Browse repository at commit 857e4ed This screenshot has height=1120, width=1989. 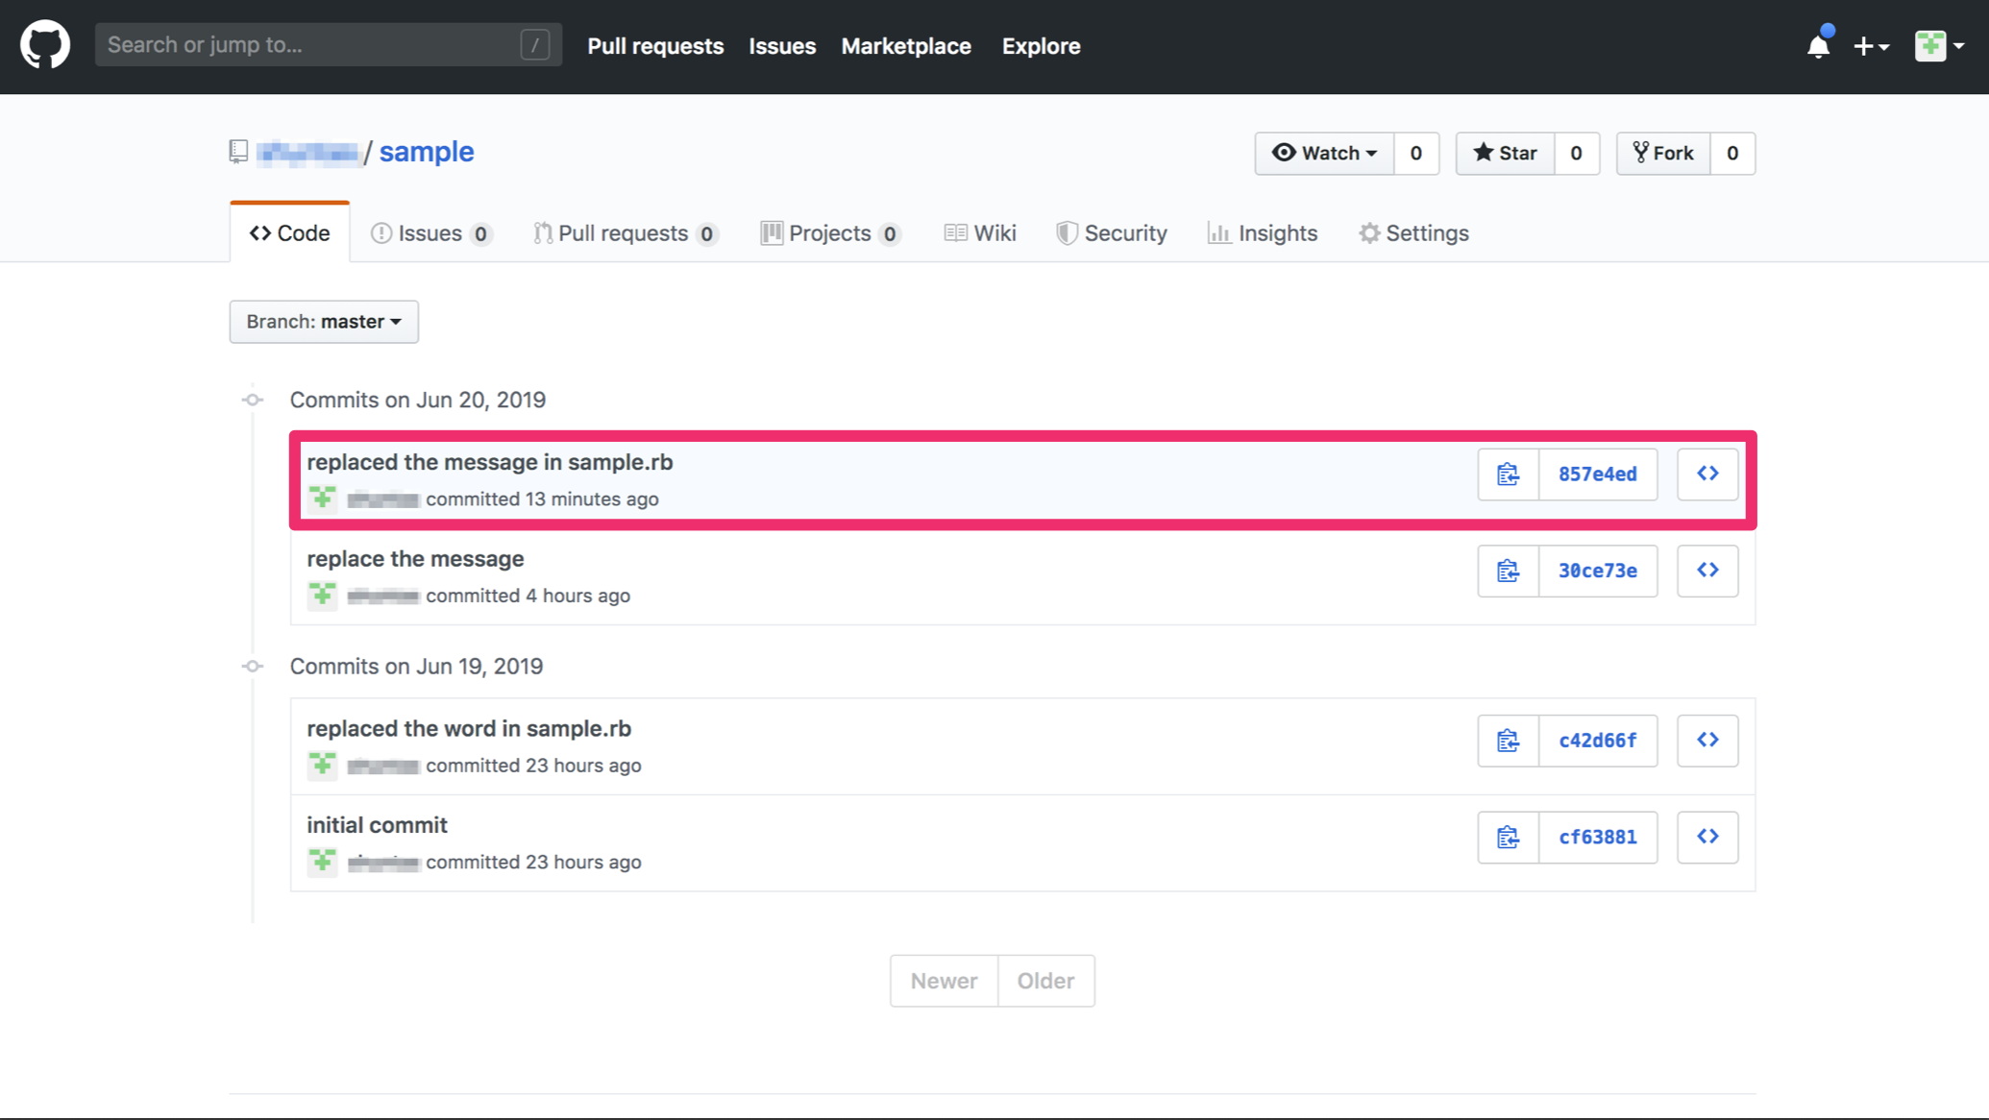pos(1707,475)
